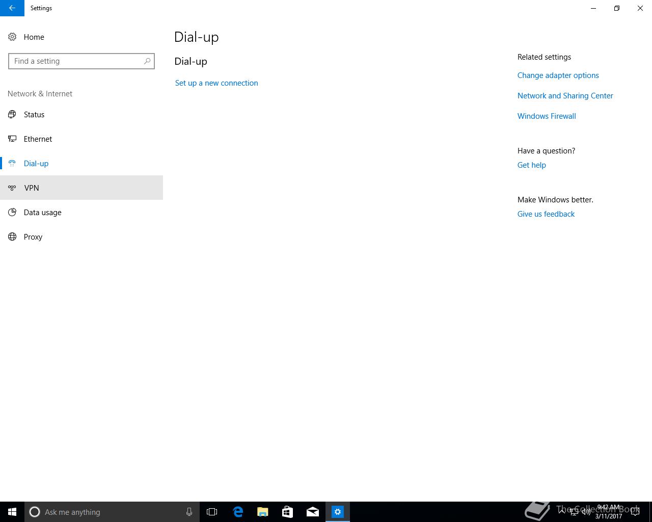Open File Explorer from the taskbar
Viewport: 652px width, 522px height.
point(263,512)
